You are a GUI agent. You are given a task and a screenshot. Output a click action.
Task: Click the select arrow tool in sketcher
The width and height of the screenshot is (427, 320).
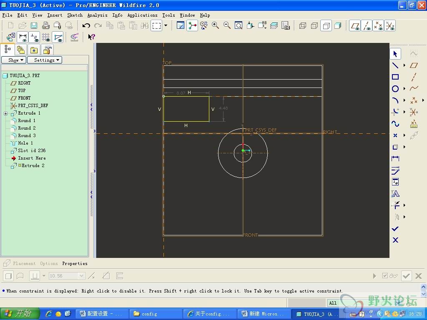(395, 54)
